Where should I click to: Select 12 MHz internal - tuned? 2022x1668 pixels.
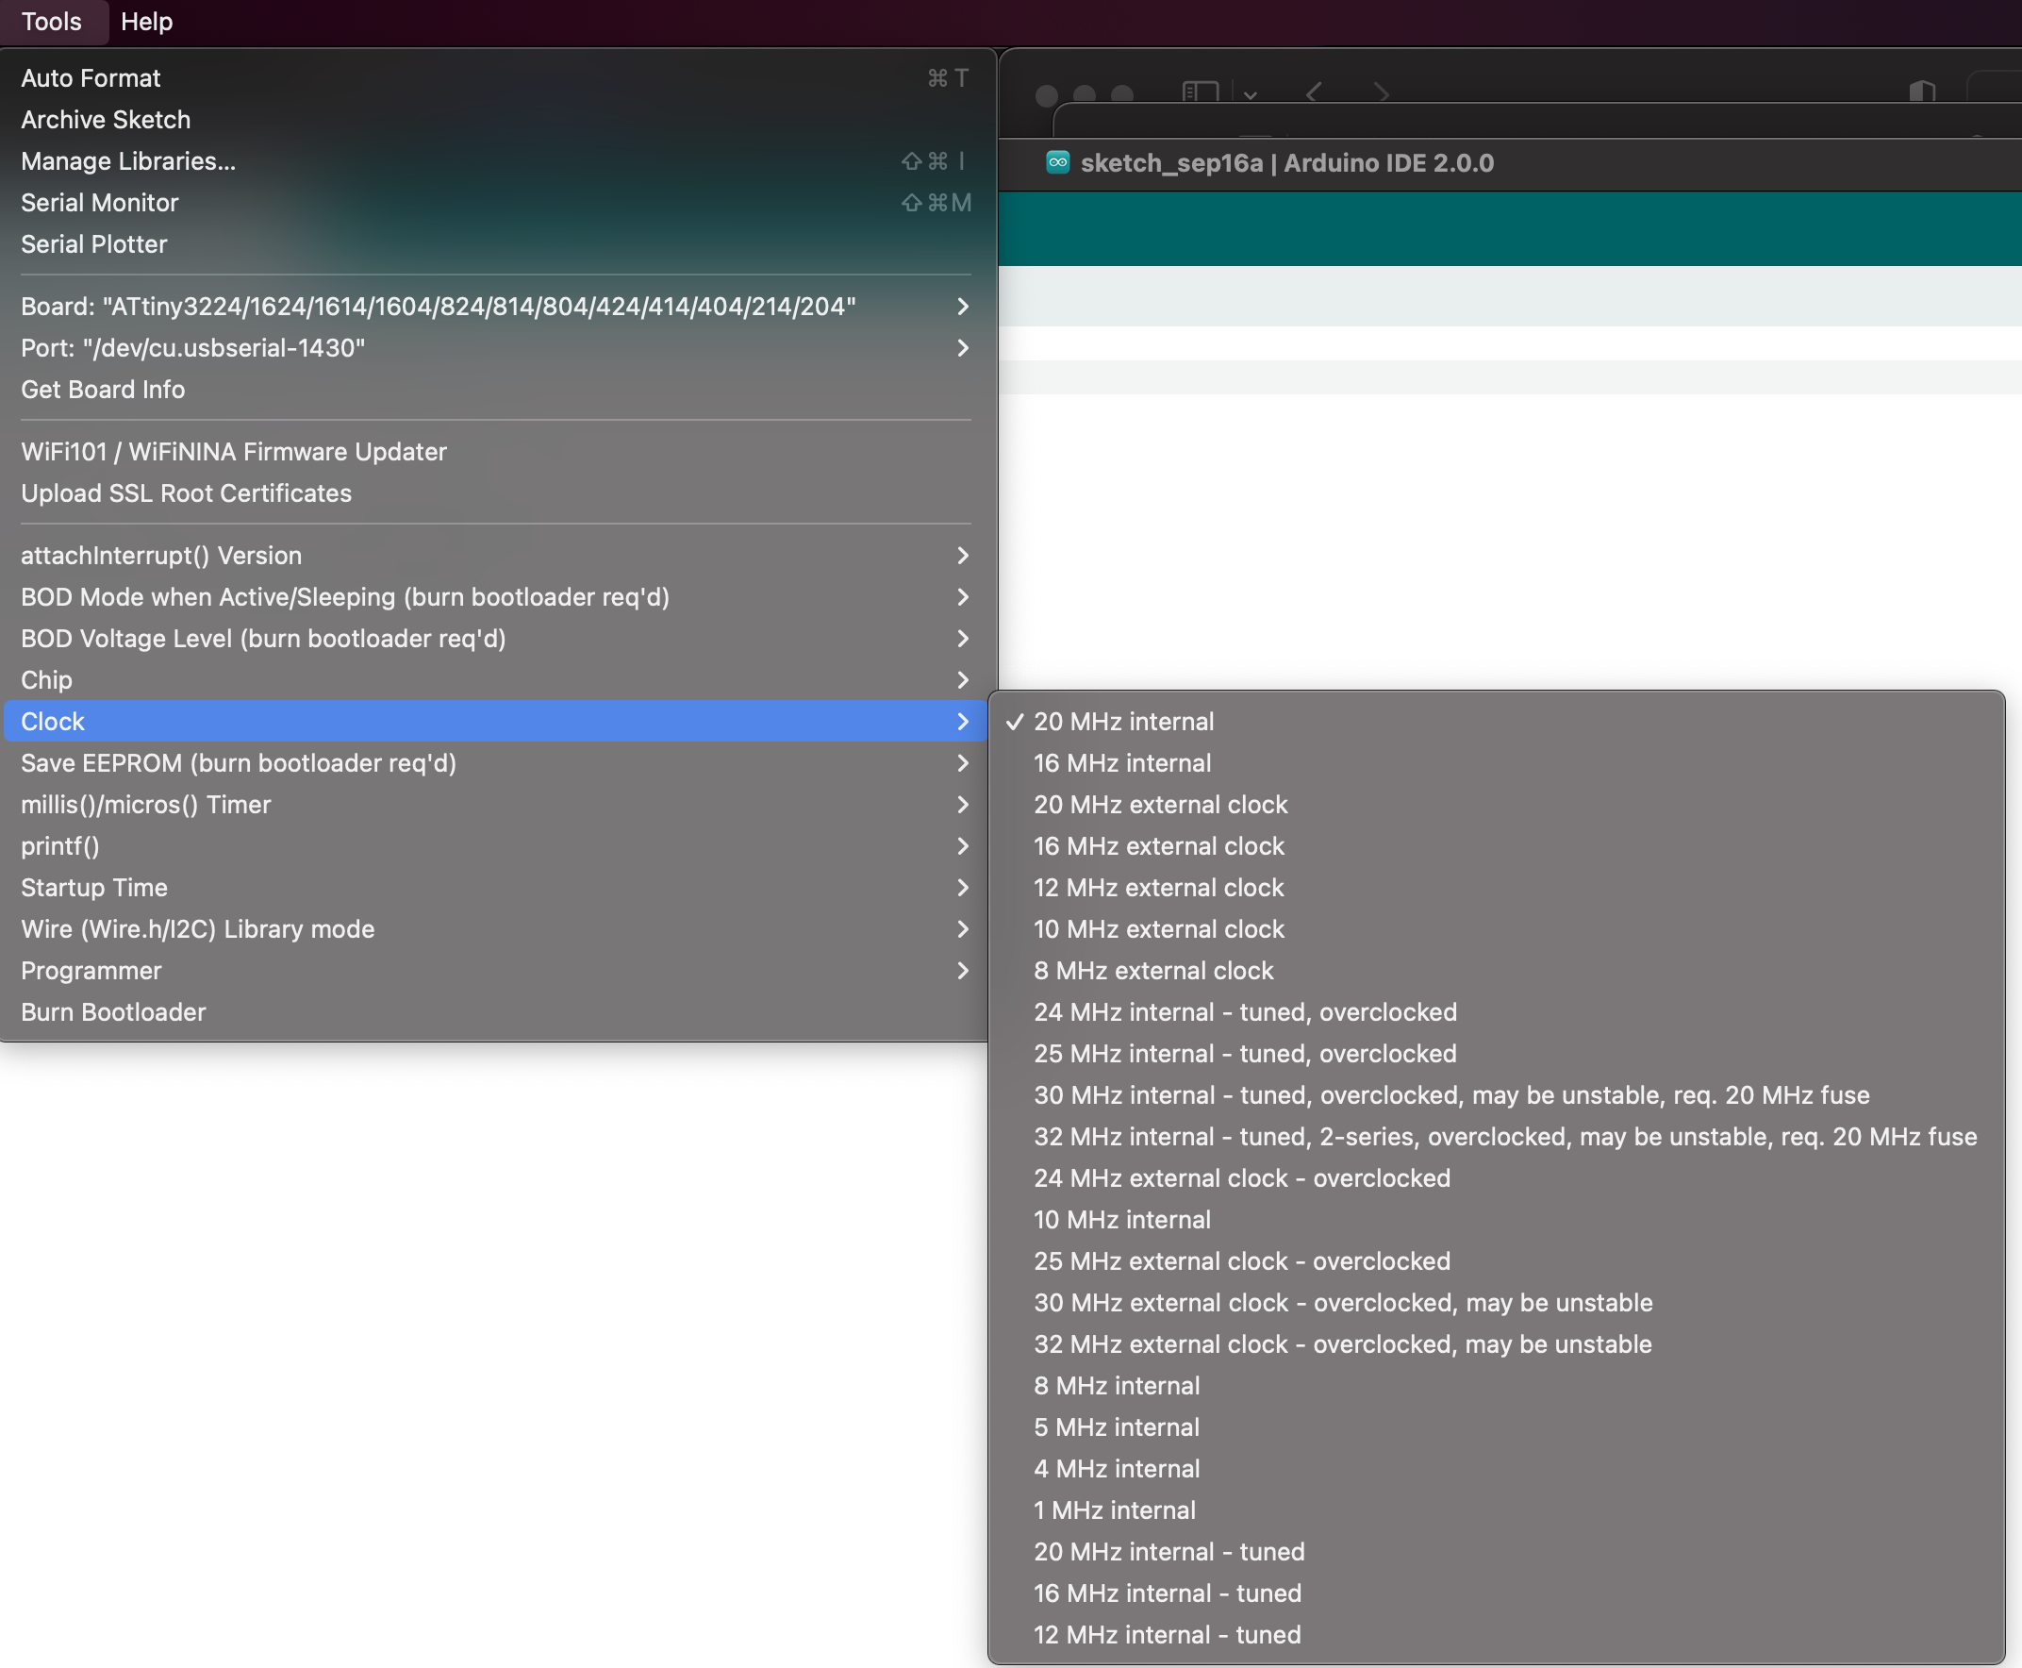tap(1496, 1633)
